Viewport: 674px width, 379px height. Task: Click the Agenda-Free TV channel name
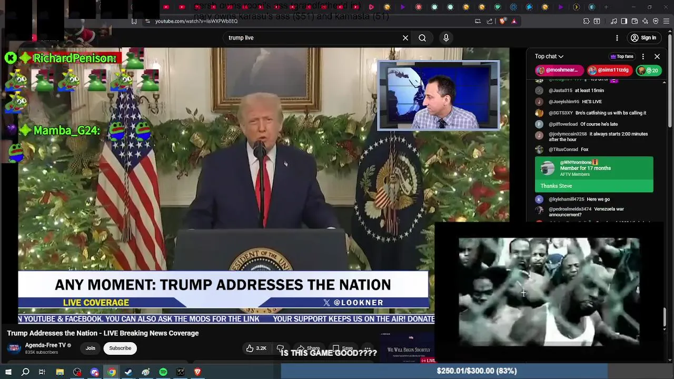(x=45, y=345)
